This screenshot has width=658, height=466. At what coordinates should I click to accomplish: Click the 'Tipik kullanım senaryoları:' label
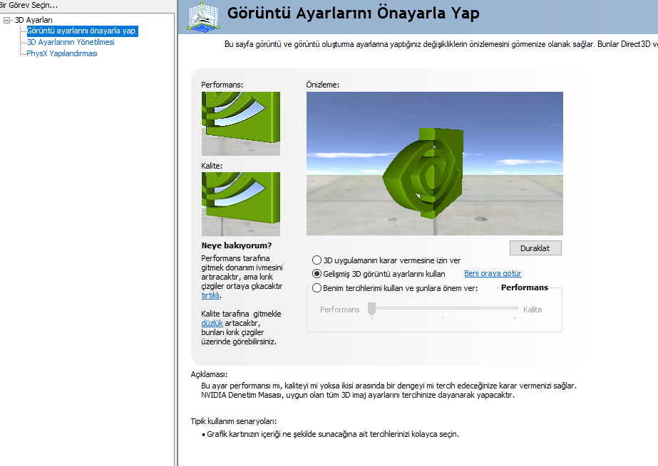[234, 421]
